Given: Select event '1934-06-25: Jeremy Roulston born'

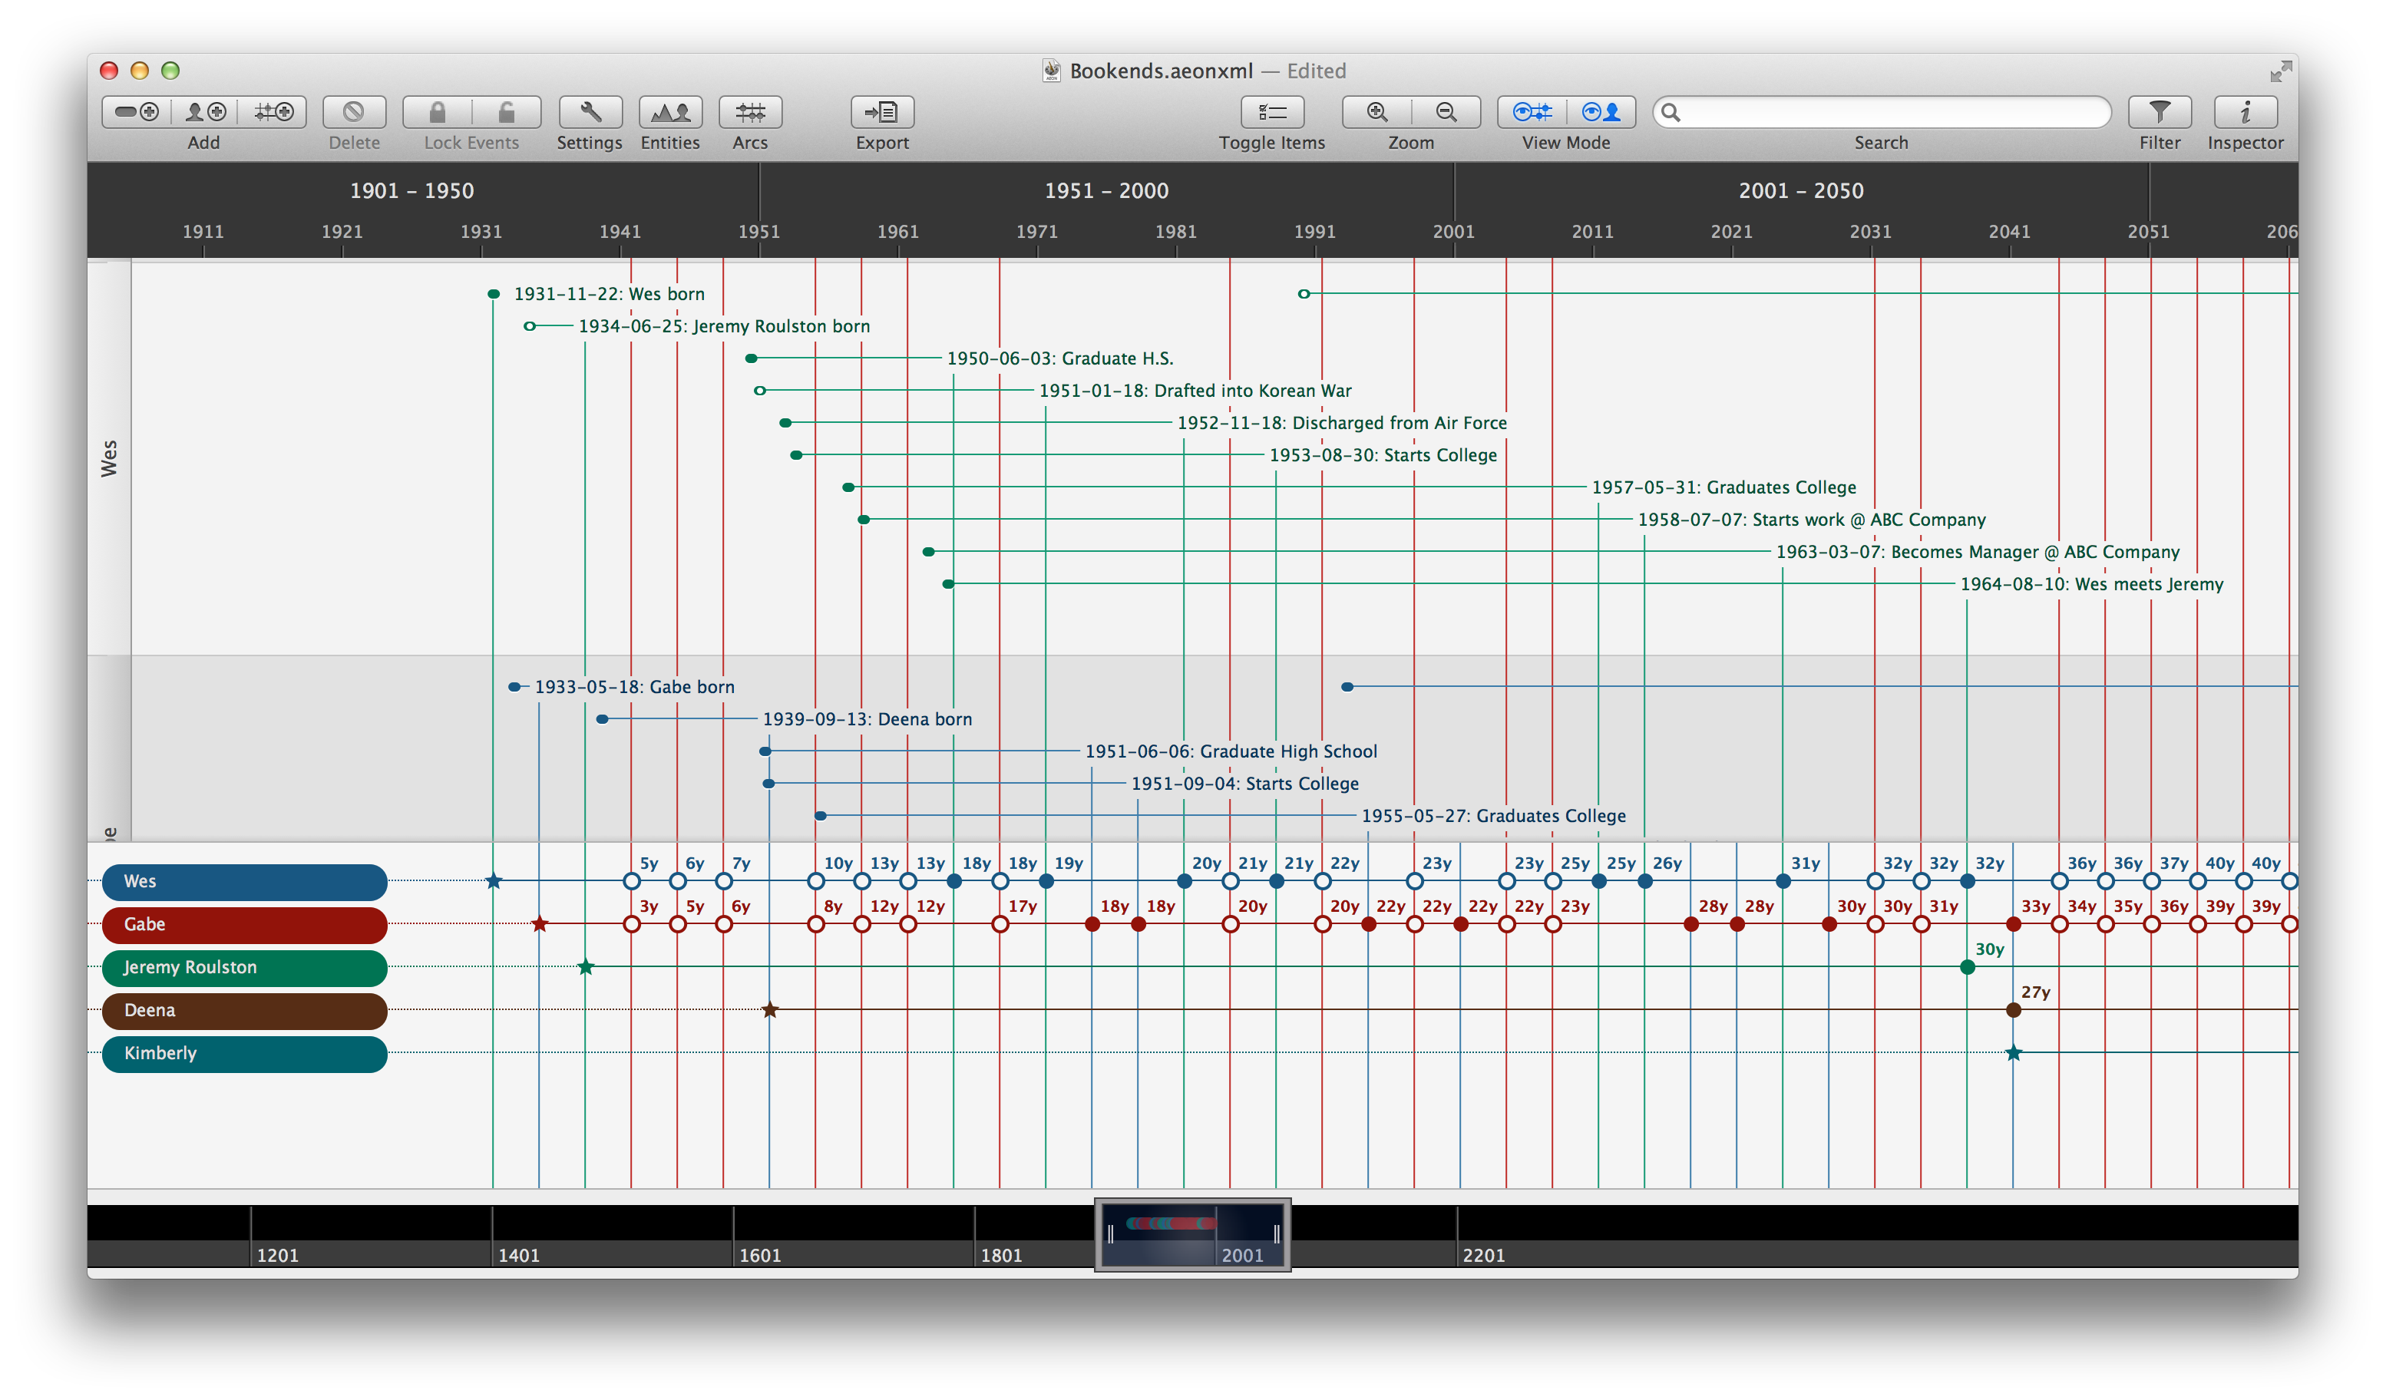Looking at the screenshot, I should point(725,326).
